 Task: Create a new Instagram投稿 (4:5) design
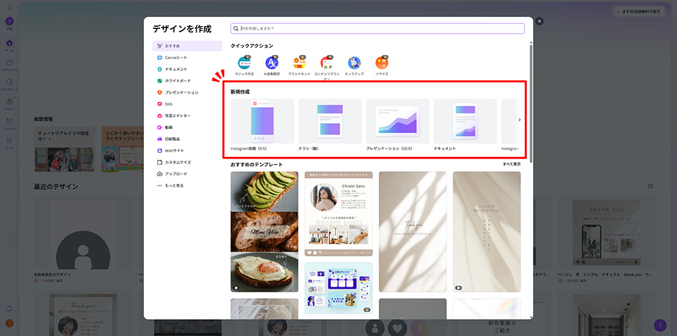(x=262, y=121)
